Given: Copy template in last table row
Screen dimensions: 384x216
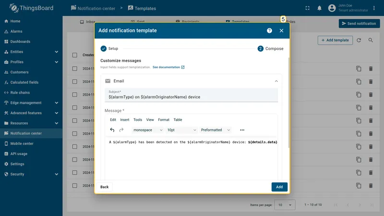Looking at the screenshot, I should click(359, 186).
